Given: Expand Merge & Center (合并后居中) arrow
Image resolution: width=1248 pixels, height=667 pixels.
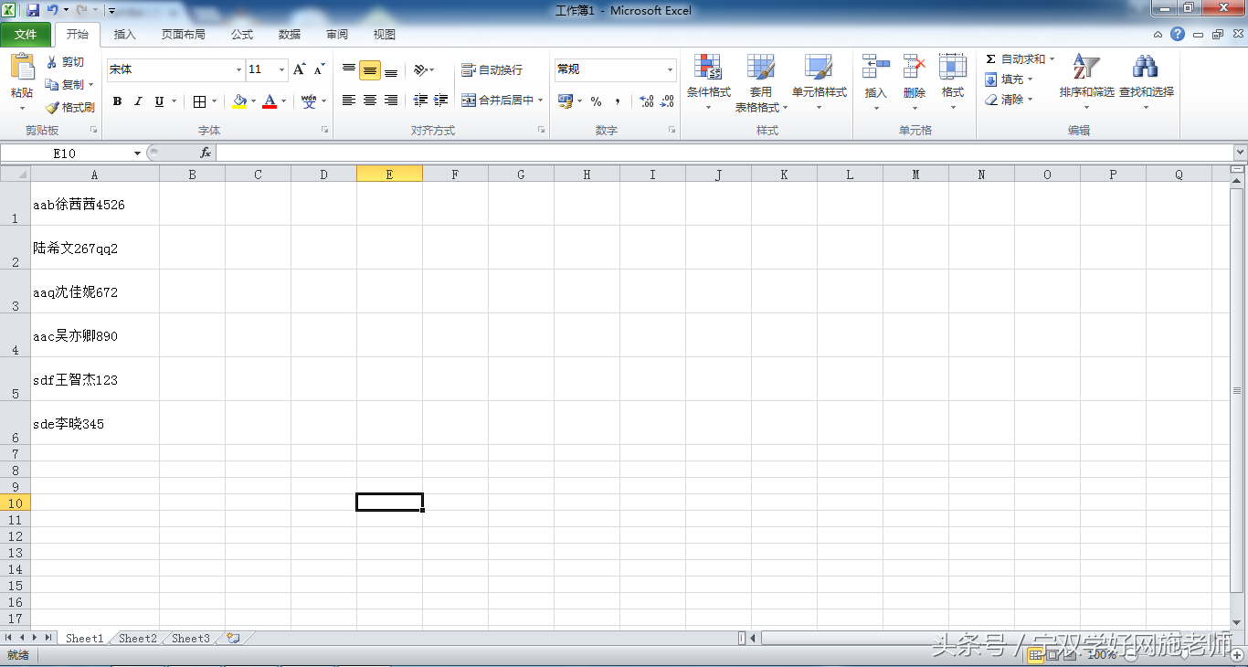Looking at the screenshot, I should (x=541, y=101).
